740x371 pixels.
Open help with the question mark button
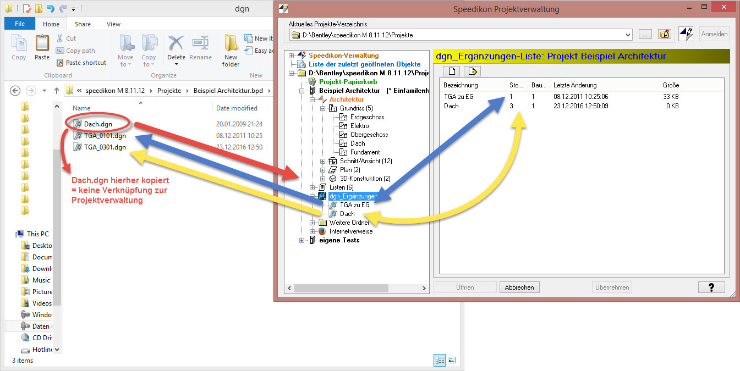point(711,287)
